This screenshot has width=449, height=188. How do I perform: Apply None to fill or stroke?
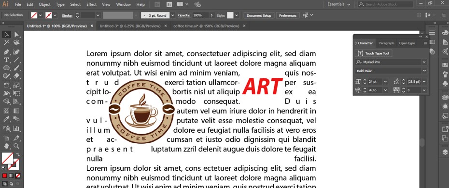[x=18, y=175]
